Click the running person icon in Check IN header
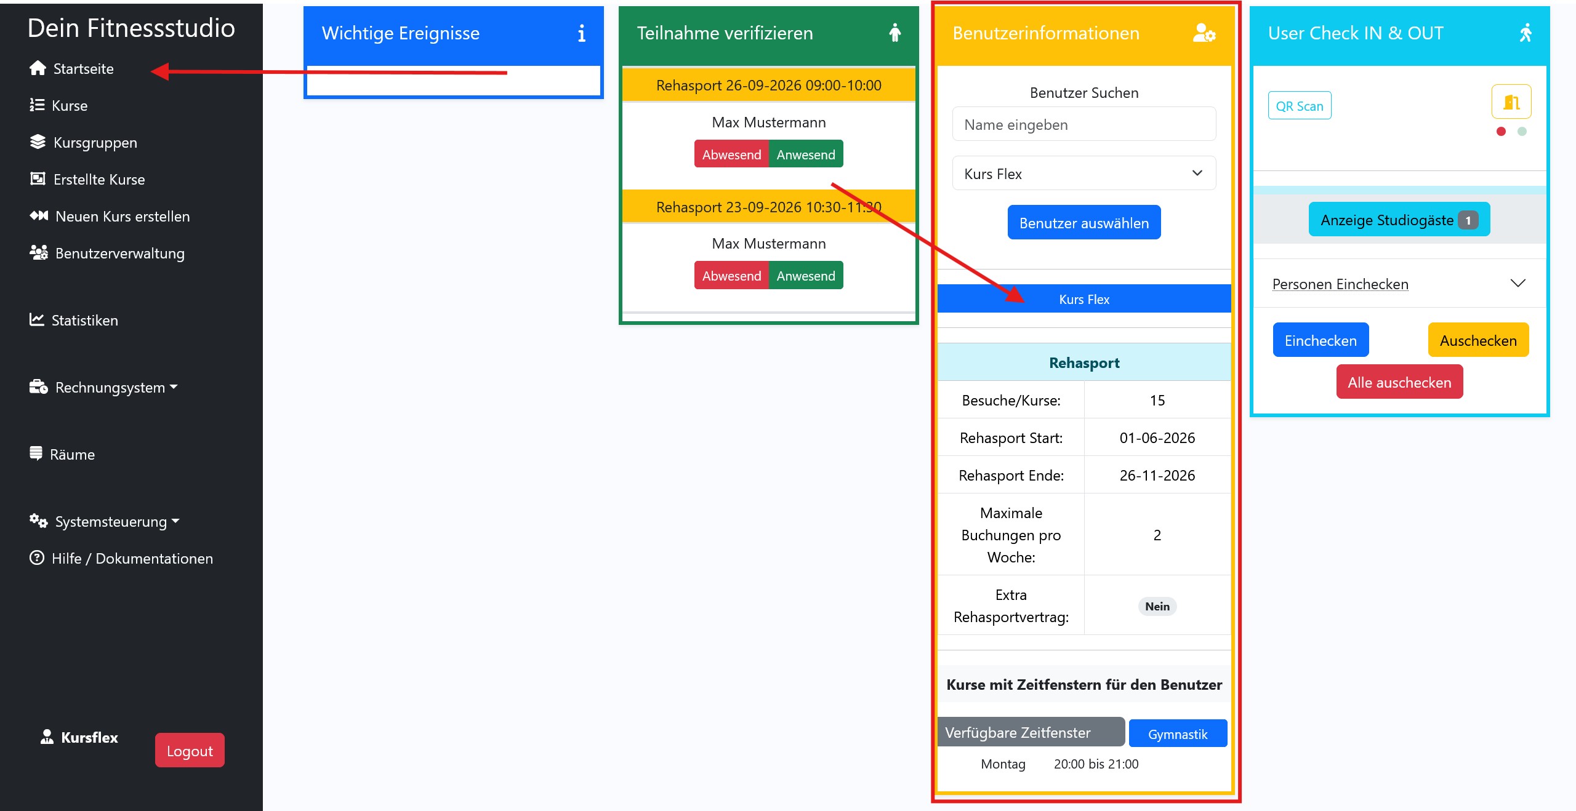This screenshot has width=1576, height=811. click(1526, 33)
